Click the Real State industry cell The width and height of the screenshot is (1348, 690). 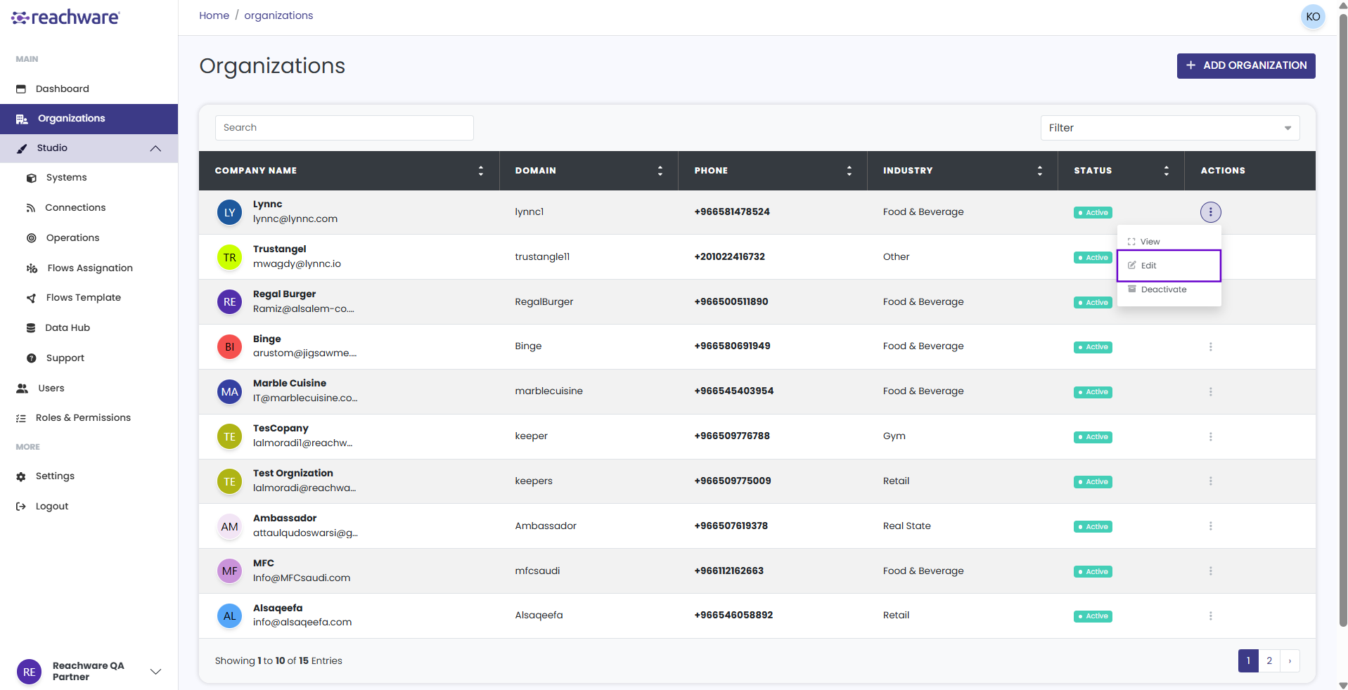(x=906, y=526)
